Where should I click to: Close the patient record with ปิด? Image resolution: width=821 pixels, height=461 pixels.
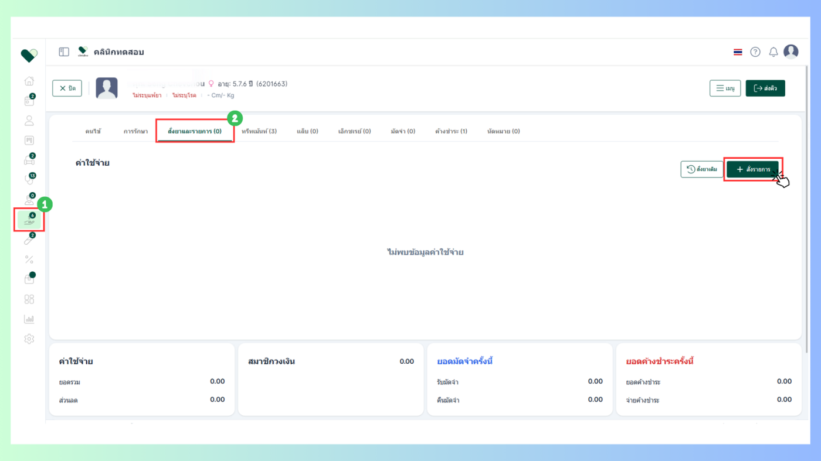click(67, 88)
